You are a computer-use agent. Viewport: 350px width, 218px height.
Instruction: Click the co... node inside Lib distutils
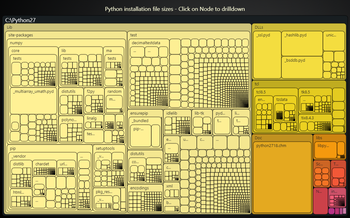(137, 162)
